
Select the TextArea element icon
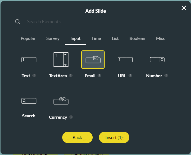click(61, 60)
